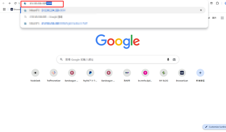This screenshot has height=132, width=226.
Task: Open the BrowserScan shortcut tile
Action: [x=182, y=73]
